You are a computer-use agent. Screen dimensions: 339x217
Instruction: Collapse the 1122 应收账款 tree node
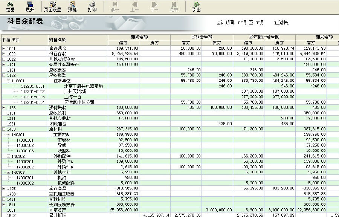(4, 75)
